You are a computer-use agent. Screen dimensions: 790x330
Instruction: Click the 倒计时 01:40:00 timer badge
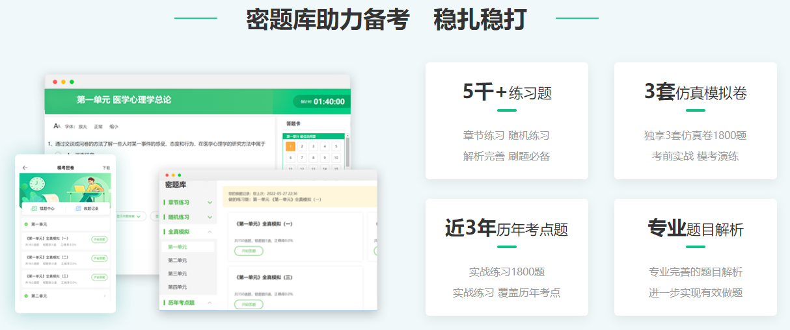click(321, 102)
